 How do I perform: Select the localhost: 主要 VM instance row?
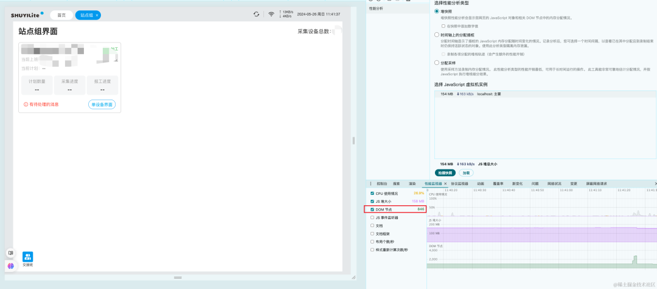coord(546,94)
